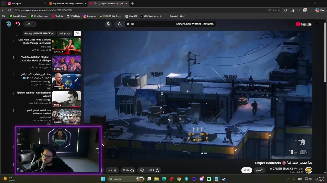Open Telegram from the taskbar
Viewport: 327px width, 183px height.
pyautogui.click(x=186, y=179)
